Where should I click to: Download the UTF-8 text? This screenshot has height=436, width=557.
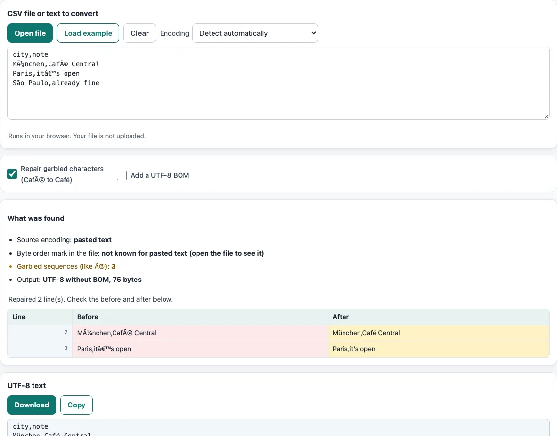point(32,405)
